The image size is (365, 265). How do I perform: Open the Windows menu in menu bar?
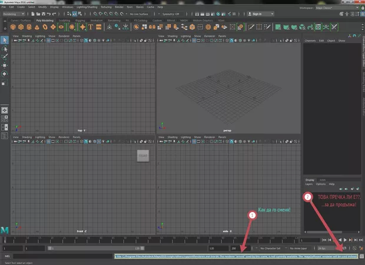(68, 8)
